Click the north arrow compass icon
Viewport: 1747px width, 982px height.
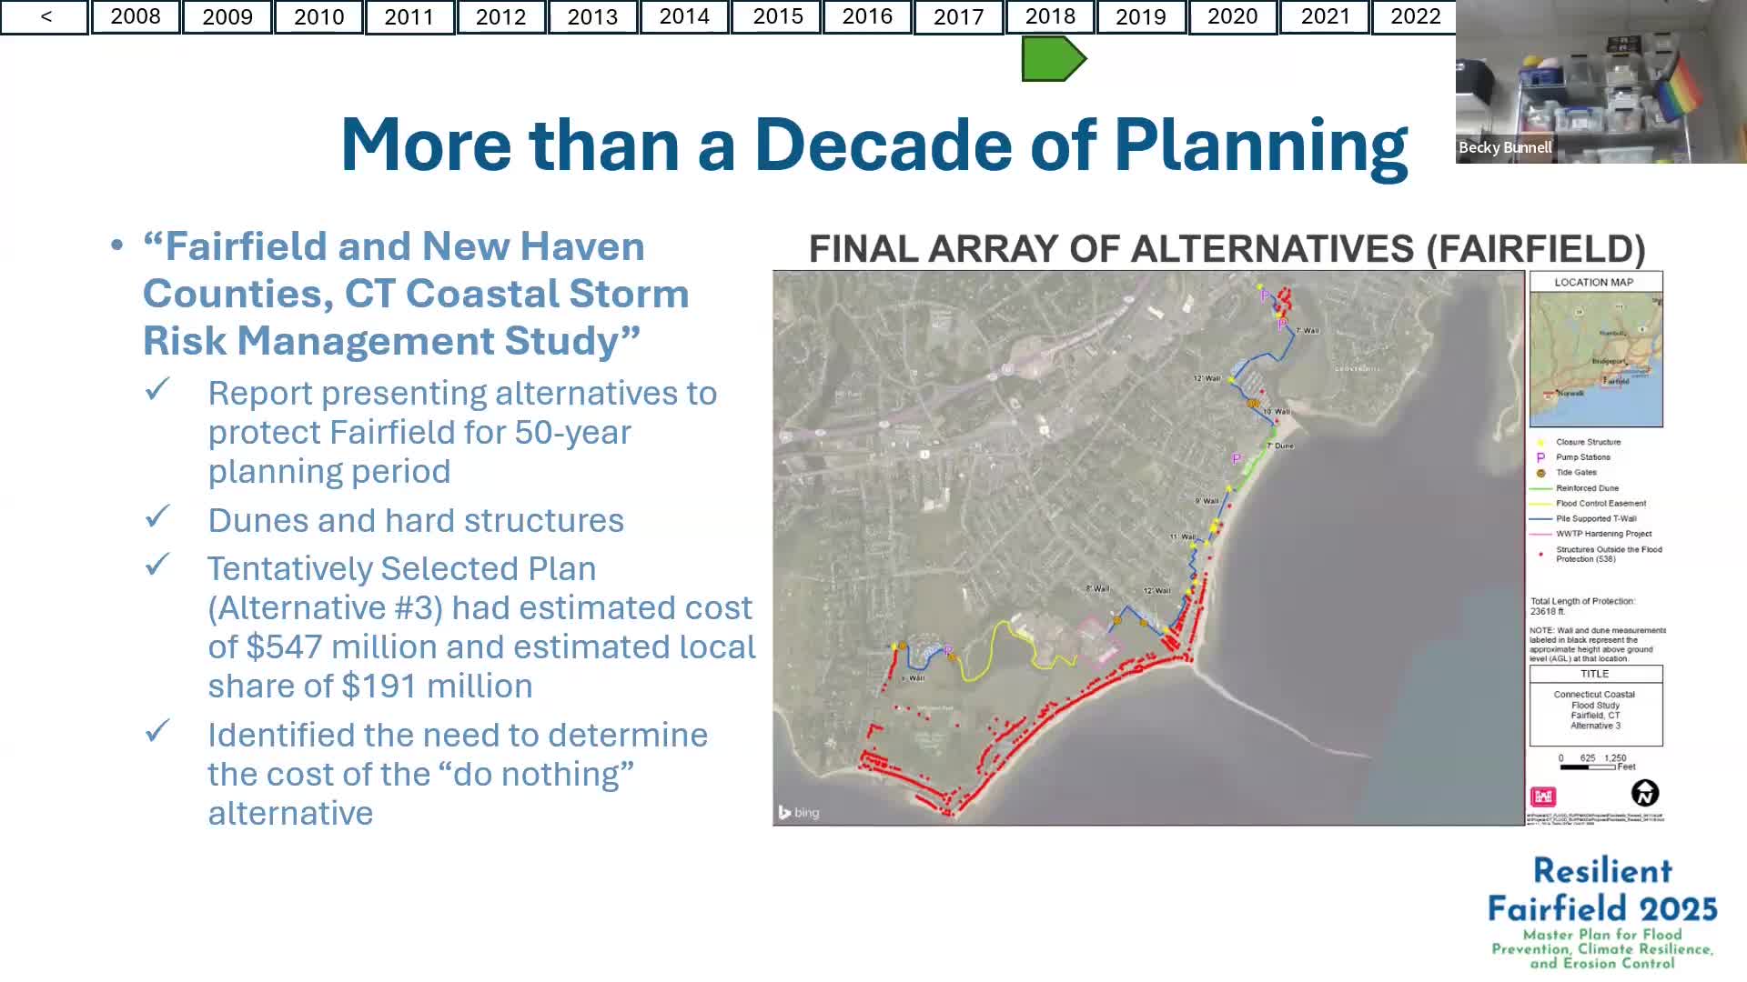(x=1645, y=793)
